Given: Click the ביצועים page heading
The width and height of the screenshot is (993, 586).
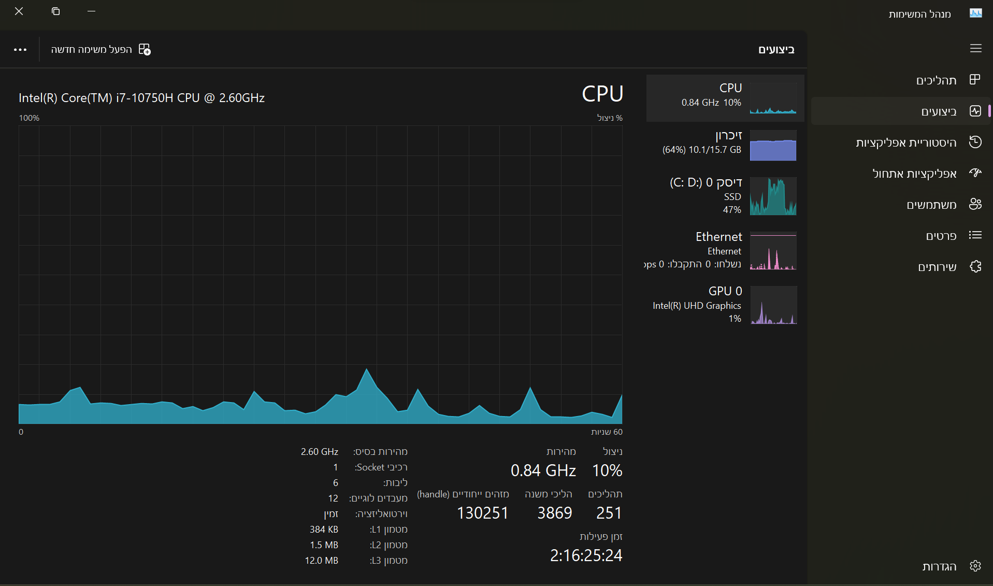Looking at the screenshot, I should pos(776,49).
